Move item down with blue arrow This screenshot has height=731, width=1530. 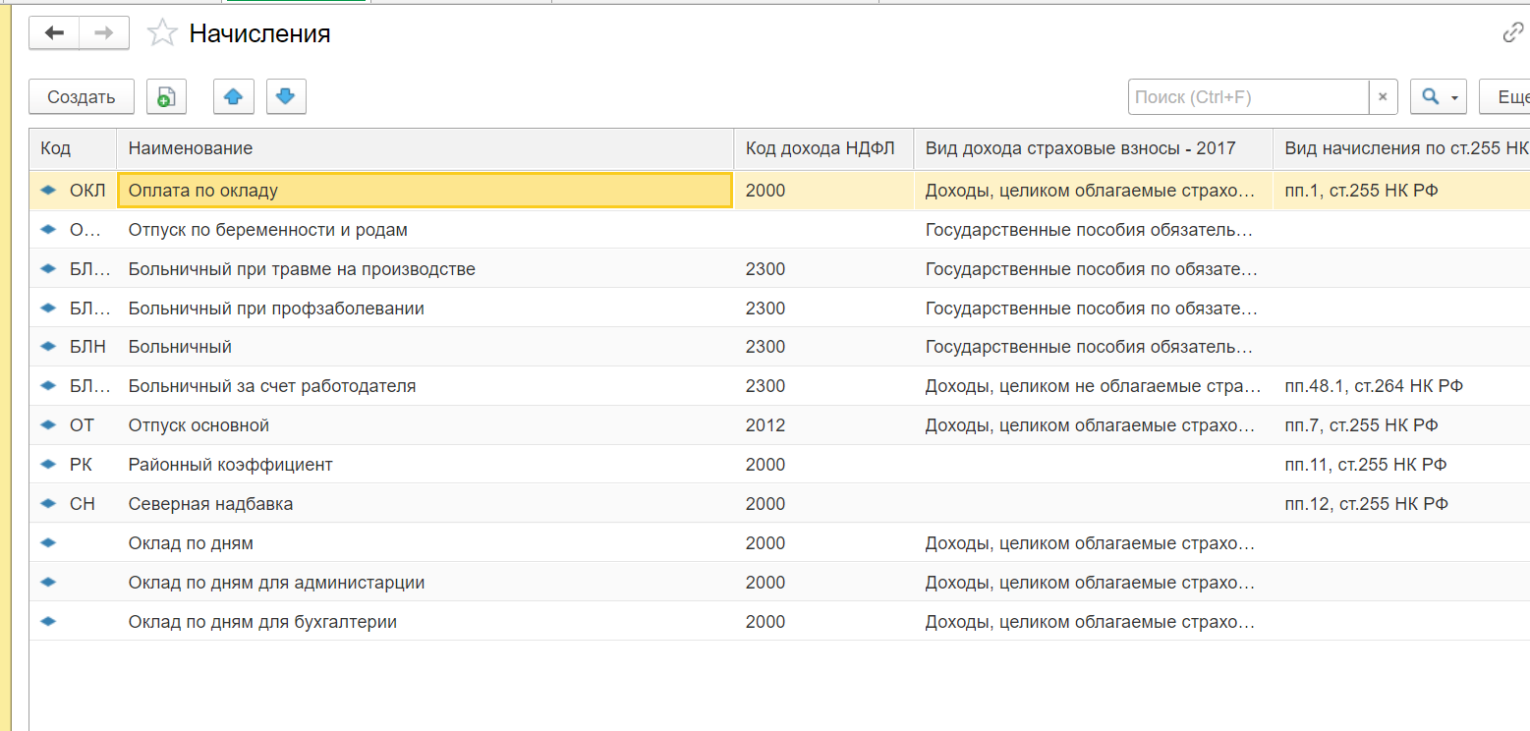286,97
